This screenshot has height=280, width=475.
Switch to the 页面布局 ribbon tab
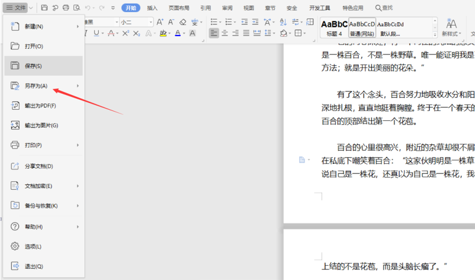pyautogui.click(x=179, y=8)
